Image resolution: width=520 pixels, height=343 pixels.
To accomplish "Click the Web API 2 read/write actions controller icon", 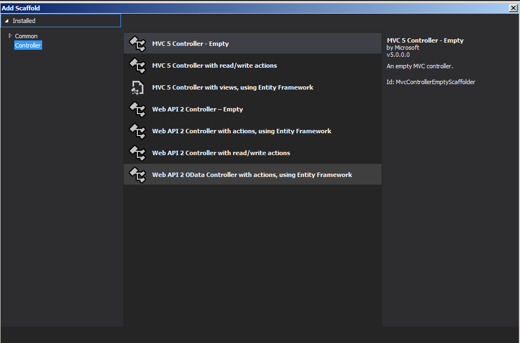I will click(137, 153).
